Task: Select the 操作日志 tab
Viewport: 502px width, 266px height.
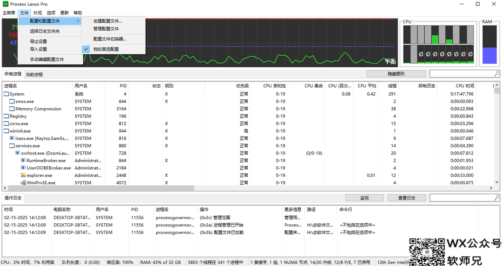Action: [x=13, y=198]
